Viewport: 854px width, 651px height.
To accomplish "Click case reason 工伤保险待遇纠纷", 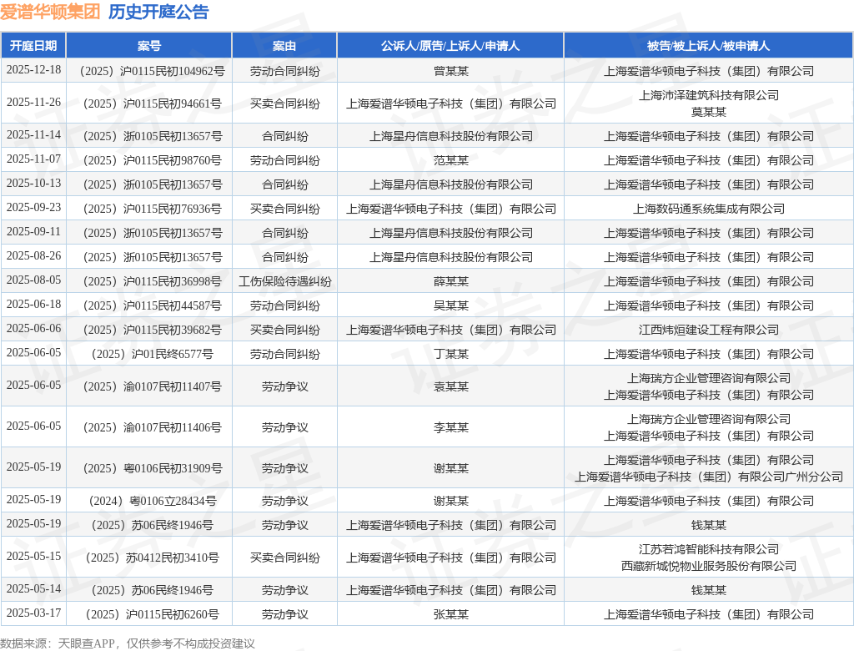I will click(x=285, y=281).
